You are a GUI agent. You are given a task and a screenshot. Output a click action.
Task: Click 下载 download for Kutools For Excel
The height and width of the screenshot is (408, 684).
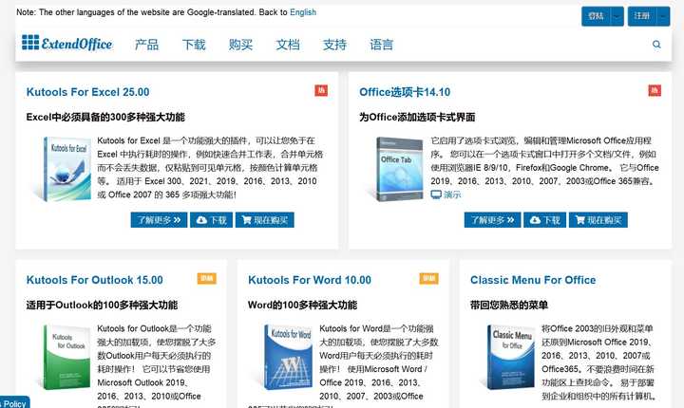[211, 220]
